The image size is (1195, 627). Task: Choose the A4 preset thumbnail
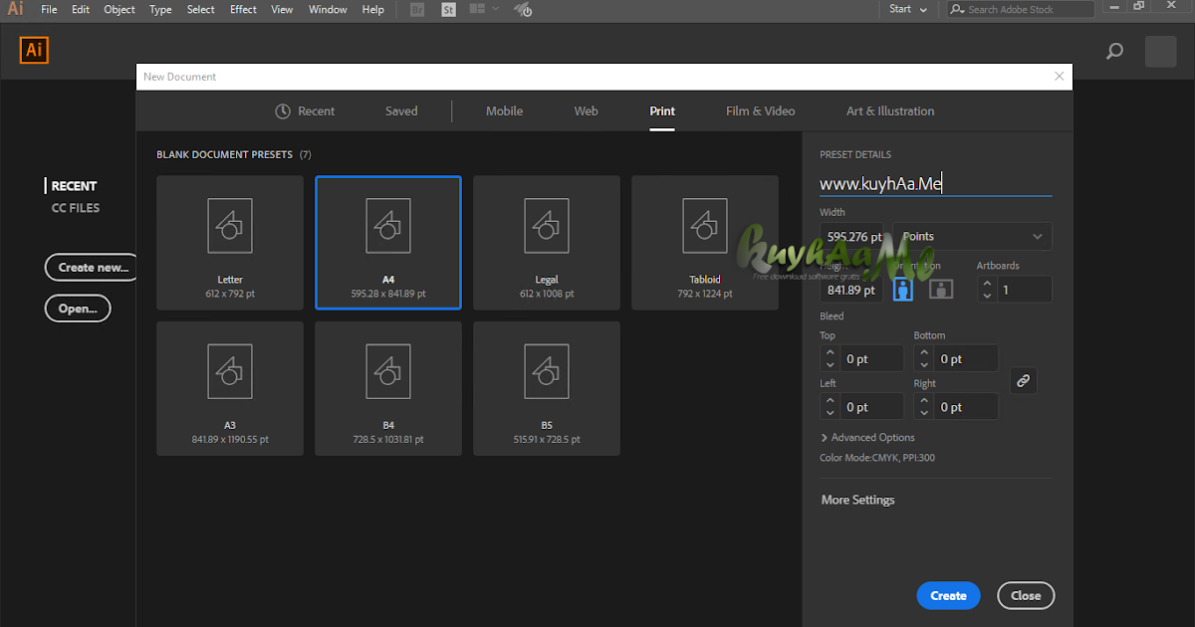pyautogui.click(x=388, y=243)
